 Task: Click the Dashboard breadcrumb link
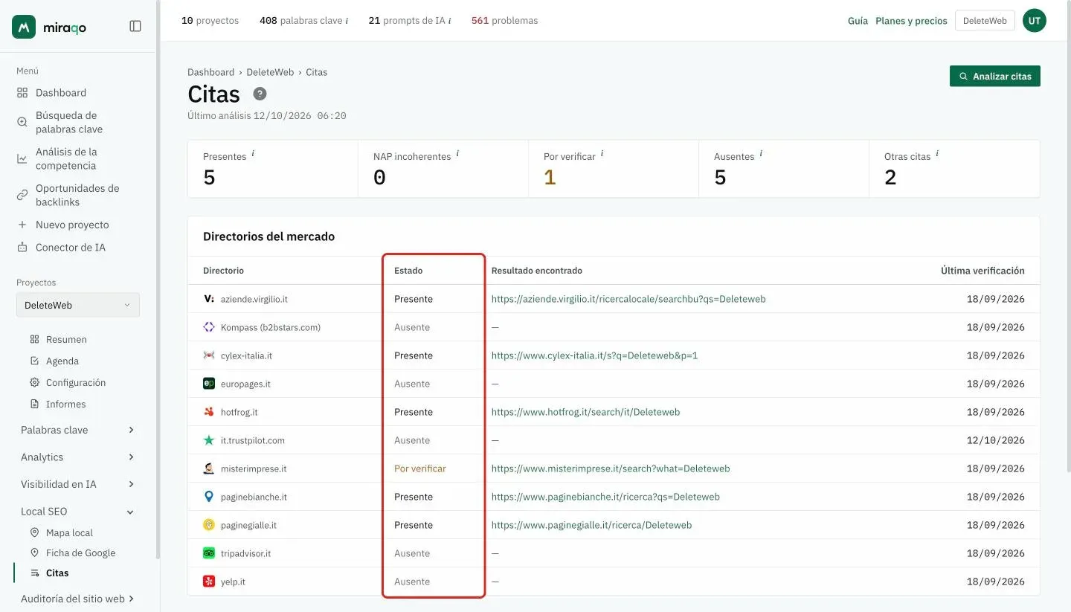coord(210,72)
